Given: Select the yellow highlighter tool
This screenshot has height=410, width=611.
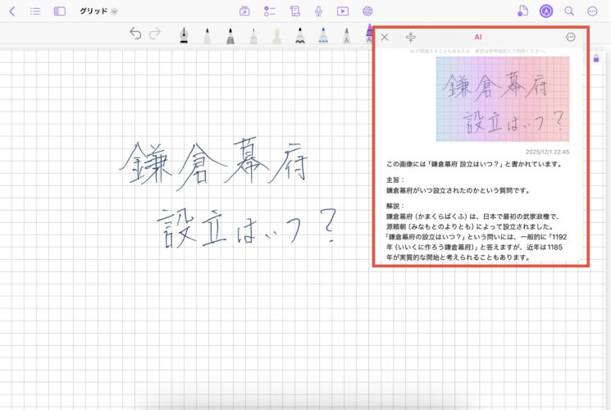Looking at the screenshot, I should [276, 35].
